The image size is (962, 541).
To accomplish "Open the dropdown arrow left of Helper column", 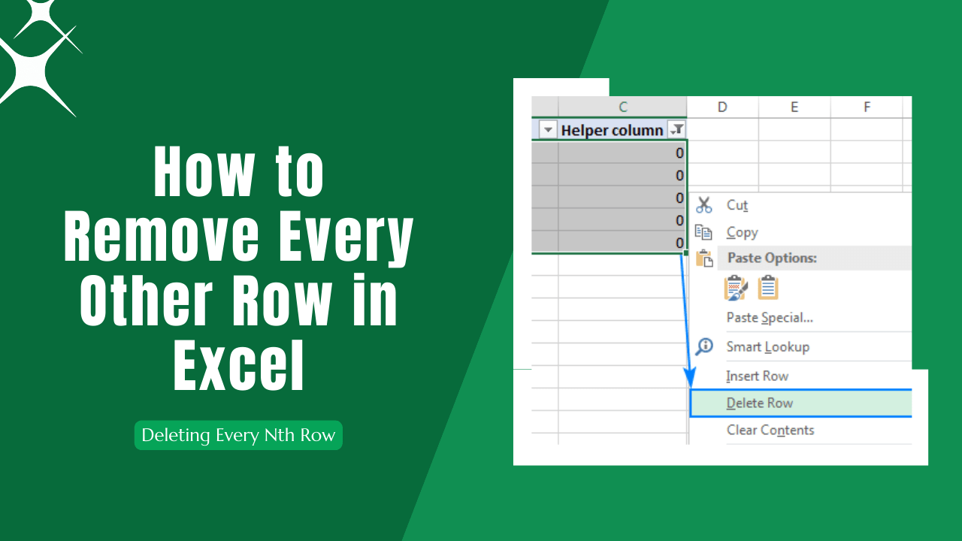I will 548,129.
